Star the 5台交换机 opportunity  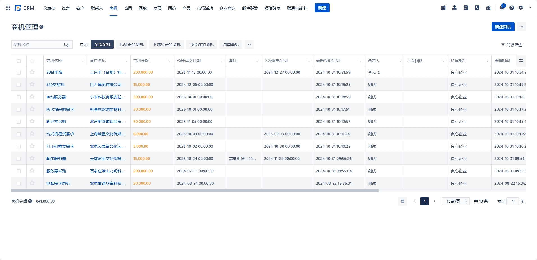[x=32, y=84]
